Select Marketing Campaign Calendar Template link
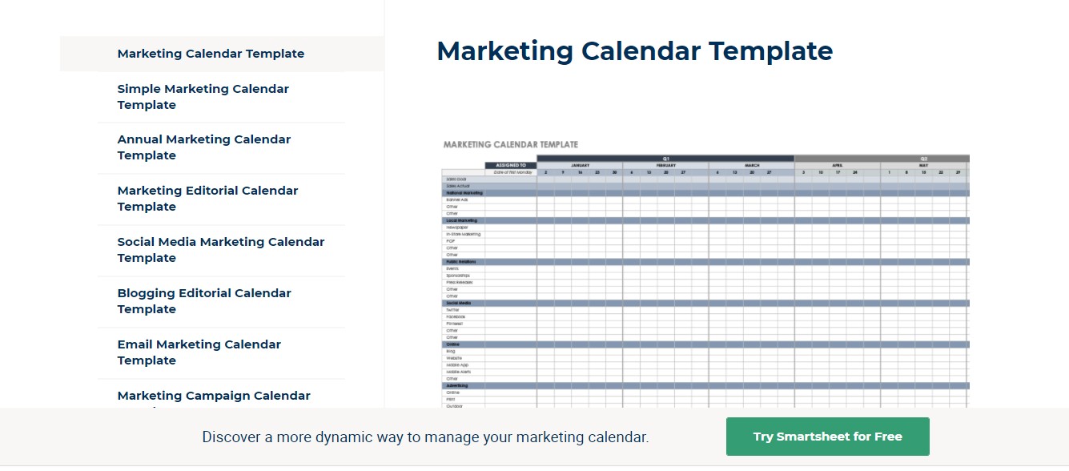The image size is (1069, 471). click(213, 396)
